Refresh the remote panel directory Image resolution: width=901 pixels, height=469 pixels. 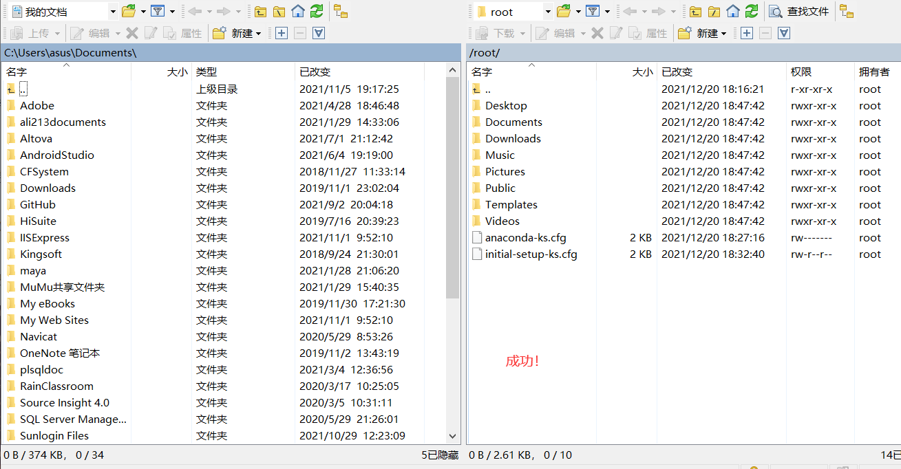point(752,11)
